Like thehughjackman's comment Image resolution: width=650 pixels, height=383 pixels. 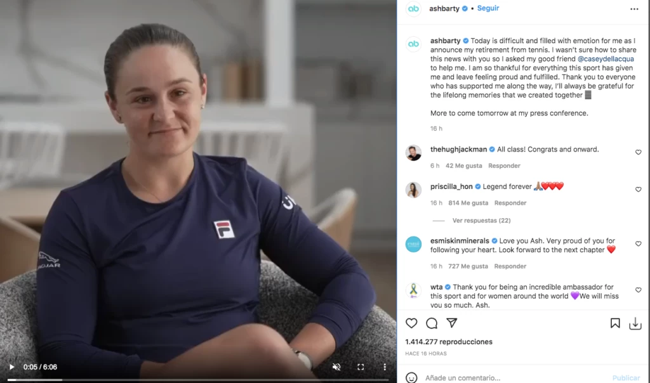pyautogui.click(x=639, y=152)
